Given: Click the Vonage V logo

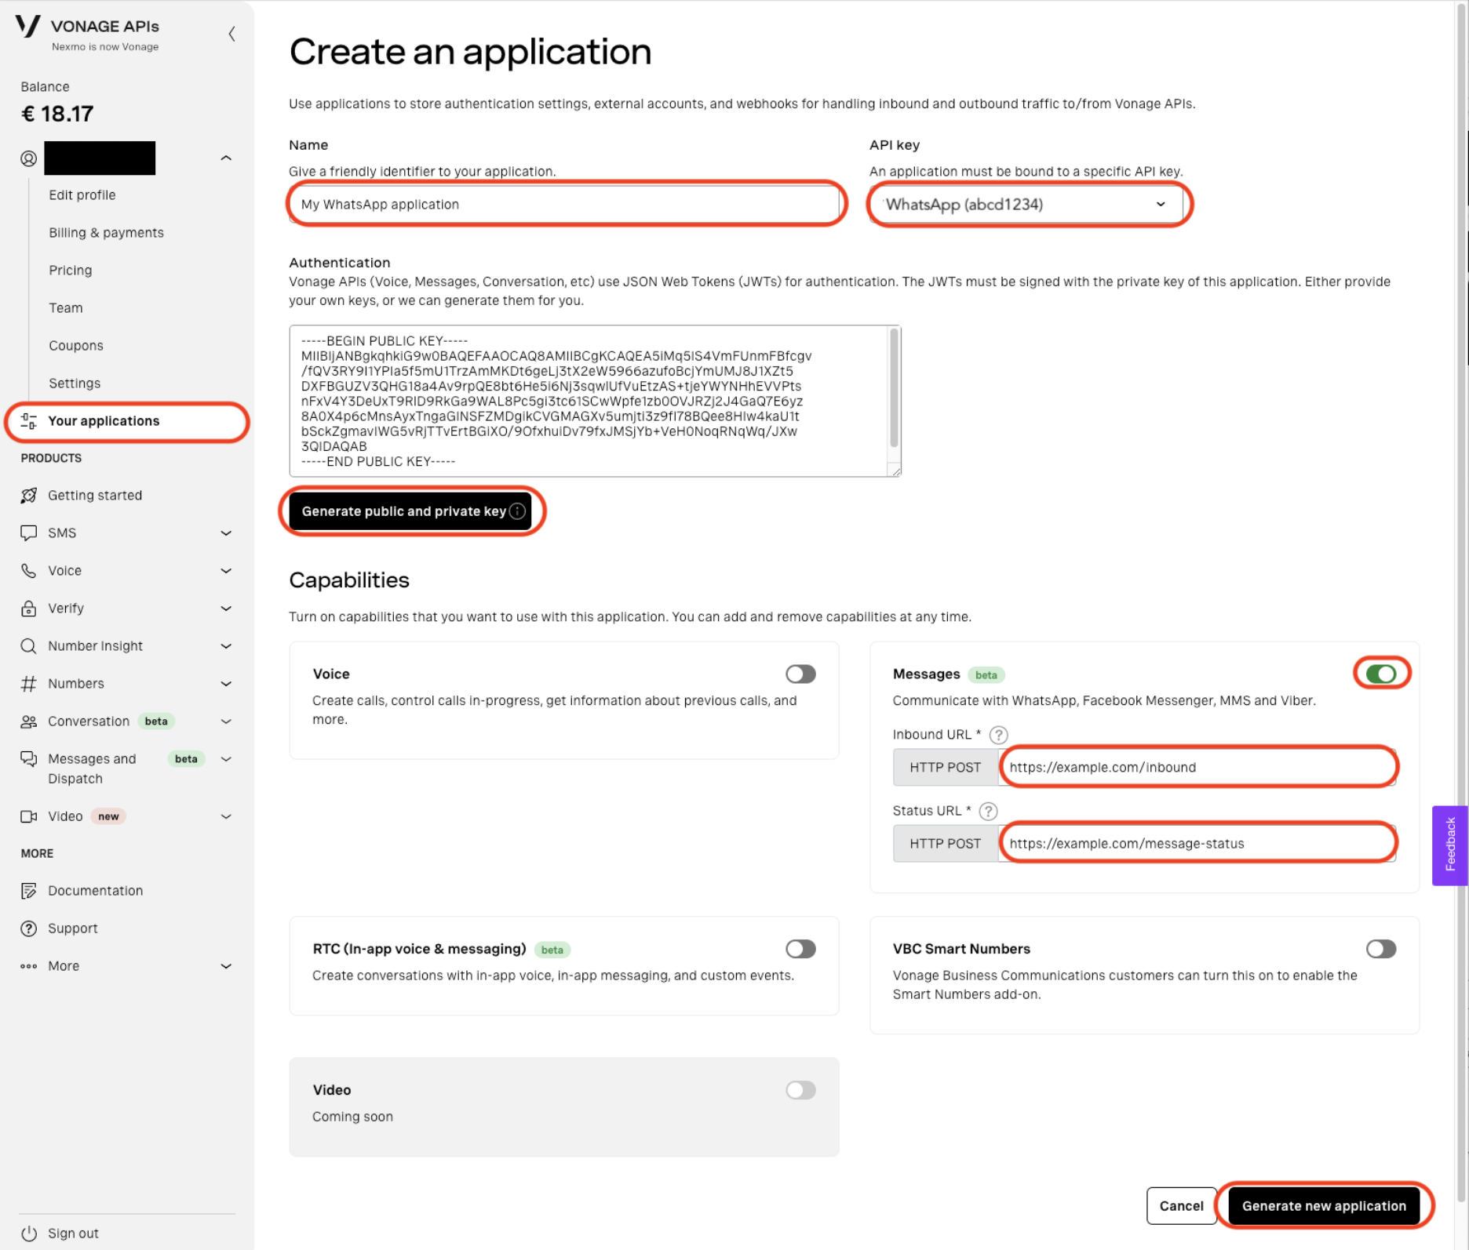Looking at the screenshot, I should coord(27,27).
